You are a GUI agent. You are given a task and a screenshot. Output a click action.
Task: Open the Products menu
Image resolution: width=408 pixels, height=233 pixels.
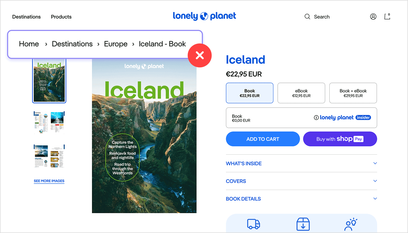pos(61,17)
